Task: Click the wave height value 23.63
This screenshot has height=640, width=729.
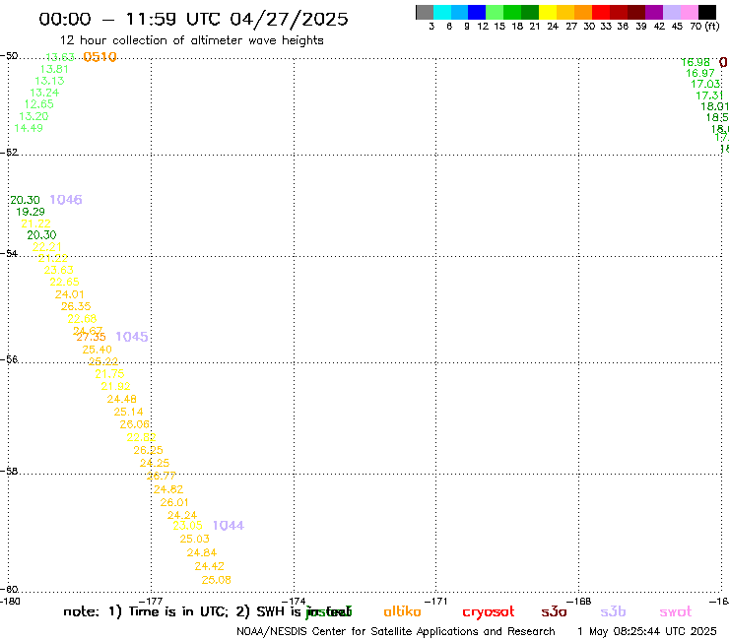Action: pos(58,270)
